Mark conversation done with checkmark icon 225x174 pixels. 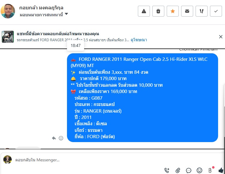[216, 11]
